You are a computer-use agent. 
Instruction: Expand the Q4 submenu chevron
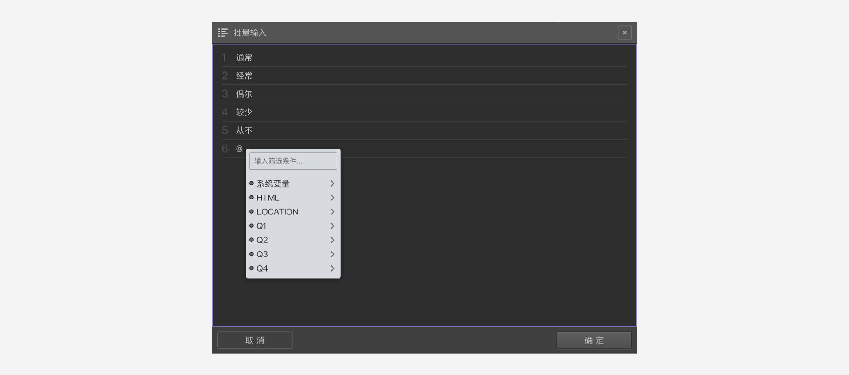(333, 268)
